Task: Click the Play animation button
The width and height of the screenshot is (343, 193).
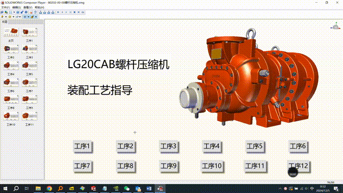Action: (66, 12)
